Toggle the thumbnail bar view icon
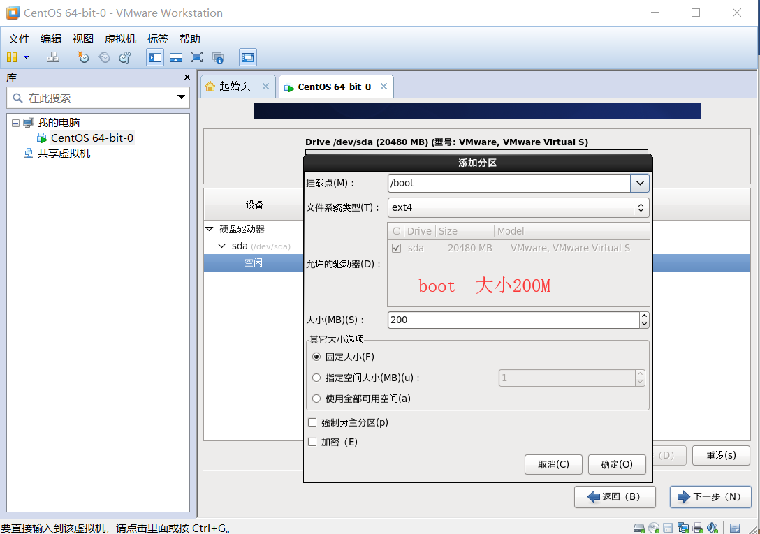 [176, 58]
